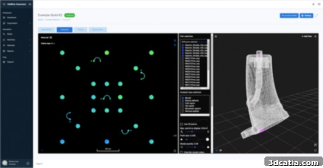Expand the Materials submenu chevron
Screen dimensions: 323x168
[30, 46]
